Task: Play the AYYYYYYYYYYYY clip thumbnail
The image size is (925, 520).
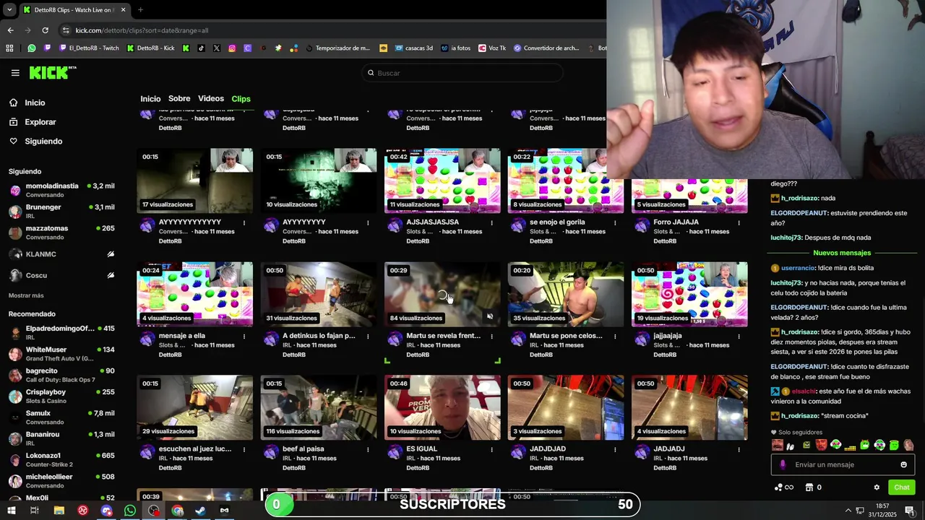Action: (x=195, y=181)
